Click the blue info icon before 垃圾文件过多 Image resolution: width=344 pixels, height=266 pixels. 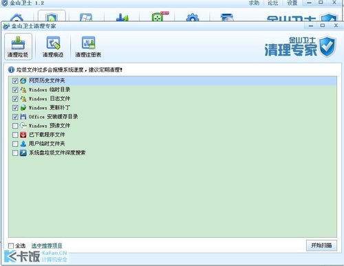coord(11,69)
